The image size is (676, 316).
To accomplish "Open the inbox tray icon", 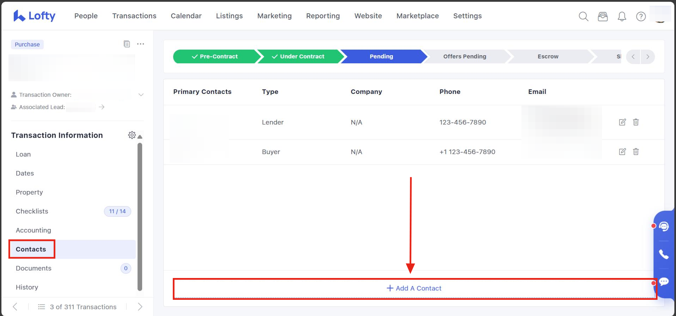I will (x=603, y=16).
